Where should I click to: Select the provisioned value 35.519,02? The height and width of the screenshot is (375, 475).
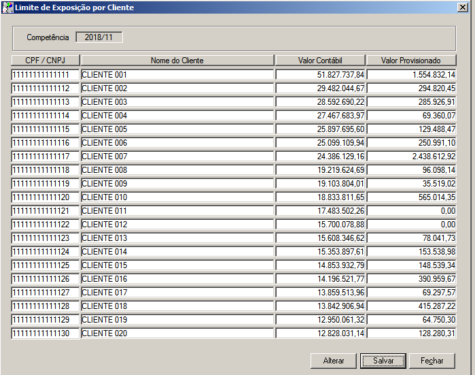coord(411,184)
